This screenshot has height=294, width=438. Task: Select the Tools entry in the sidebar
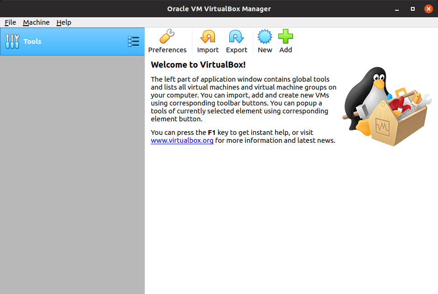pyautogui.click(x=72, y=42)
